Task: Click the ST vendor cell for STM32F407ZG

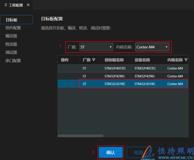Action: [x=84, y=68]
